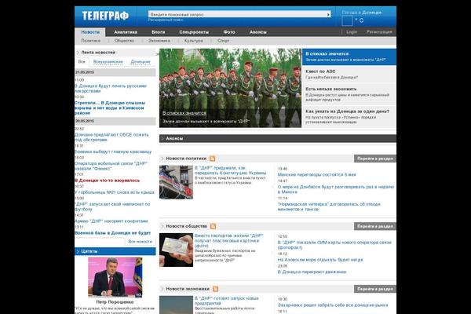Viewport: 471px width, 314px height.
Task: Select the Спорт submenu item
Action: click(223, 41)
